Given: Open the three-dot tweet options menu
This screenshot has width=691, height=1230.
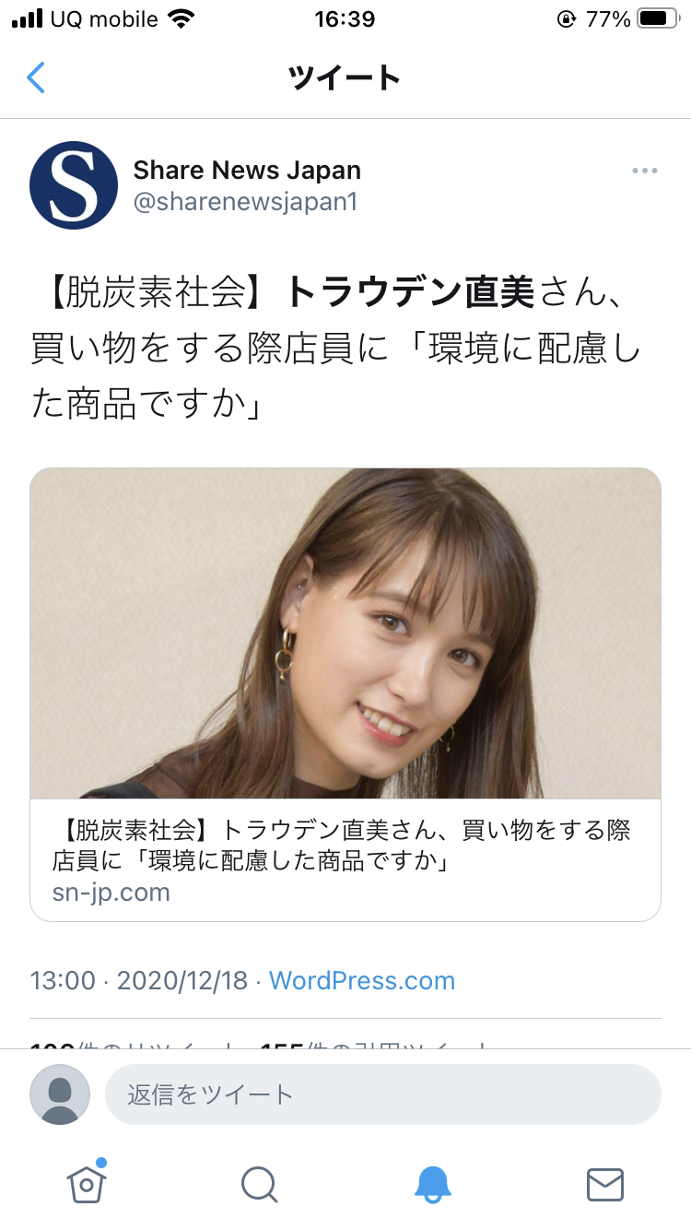Looking at the screenshot, I should pyautogui.click(x=644, y=171).
